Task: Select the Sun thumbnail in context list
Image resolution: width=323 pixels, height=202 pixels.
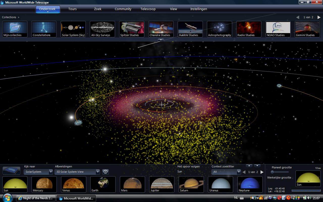Action: tap(15, 185)
